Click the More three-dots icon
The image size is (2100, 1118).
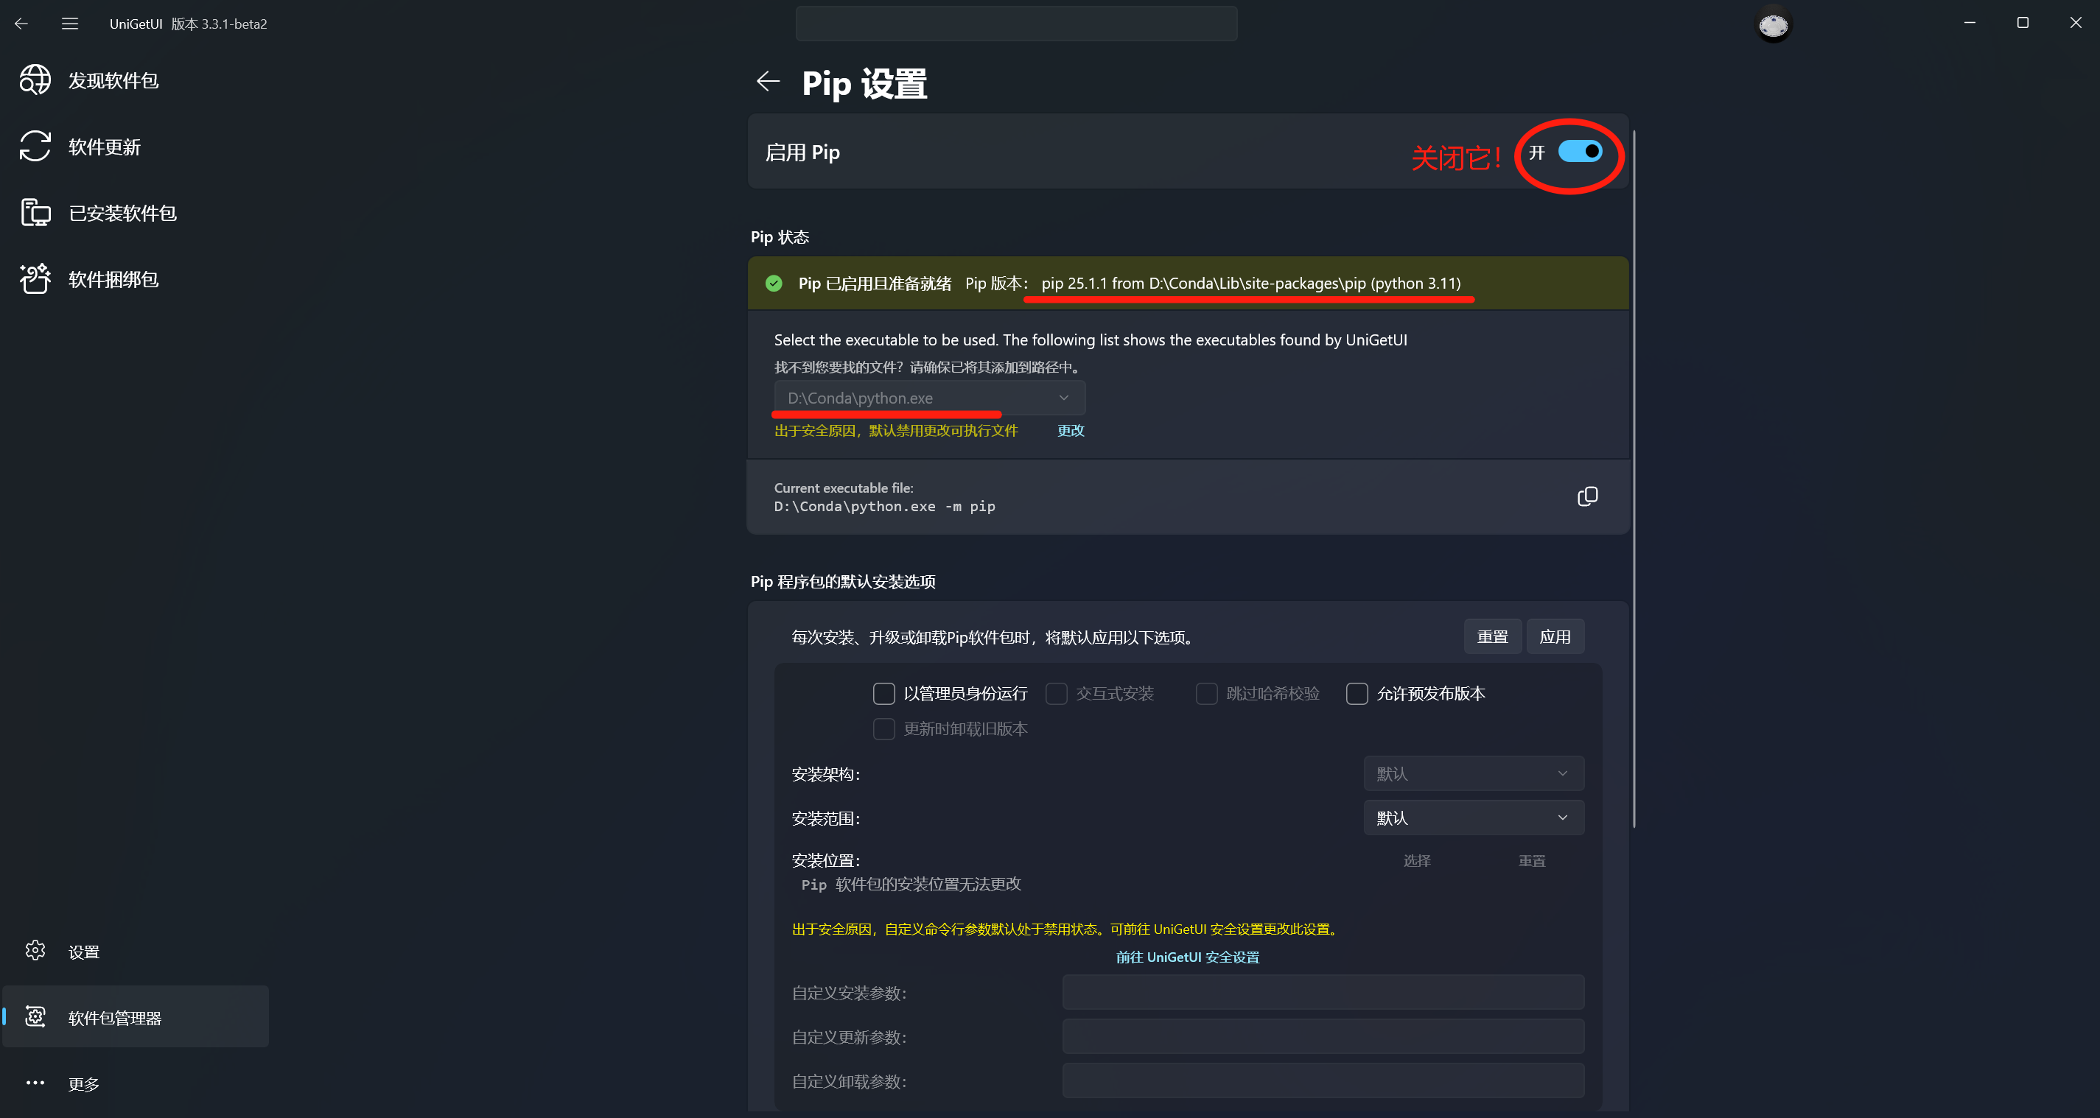point(35,1082)
